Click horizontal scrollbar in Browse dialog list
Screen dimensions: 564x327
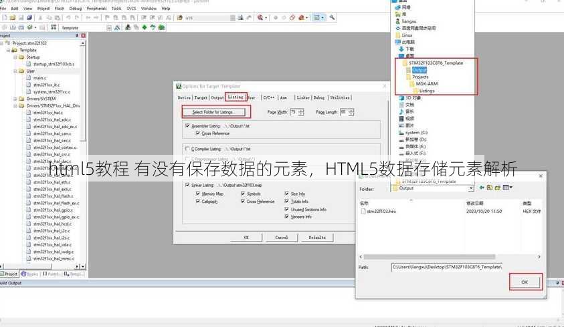click(x=430, y=257)
